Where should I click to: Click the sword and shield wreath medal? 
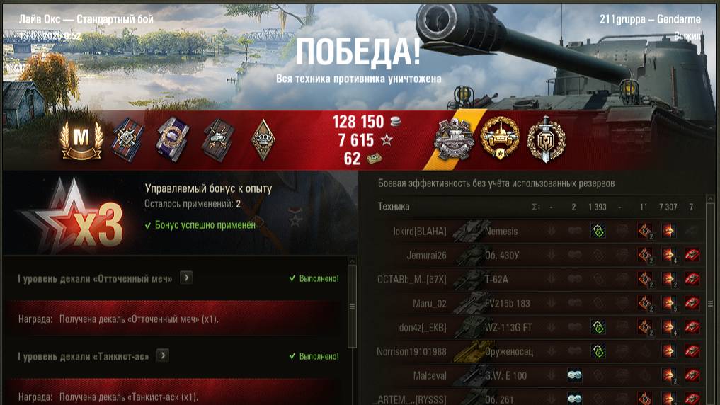coord(546,139)
